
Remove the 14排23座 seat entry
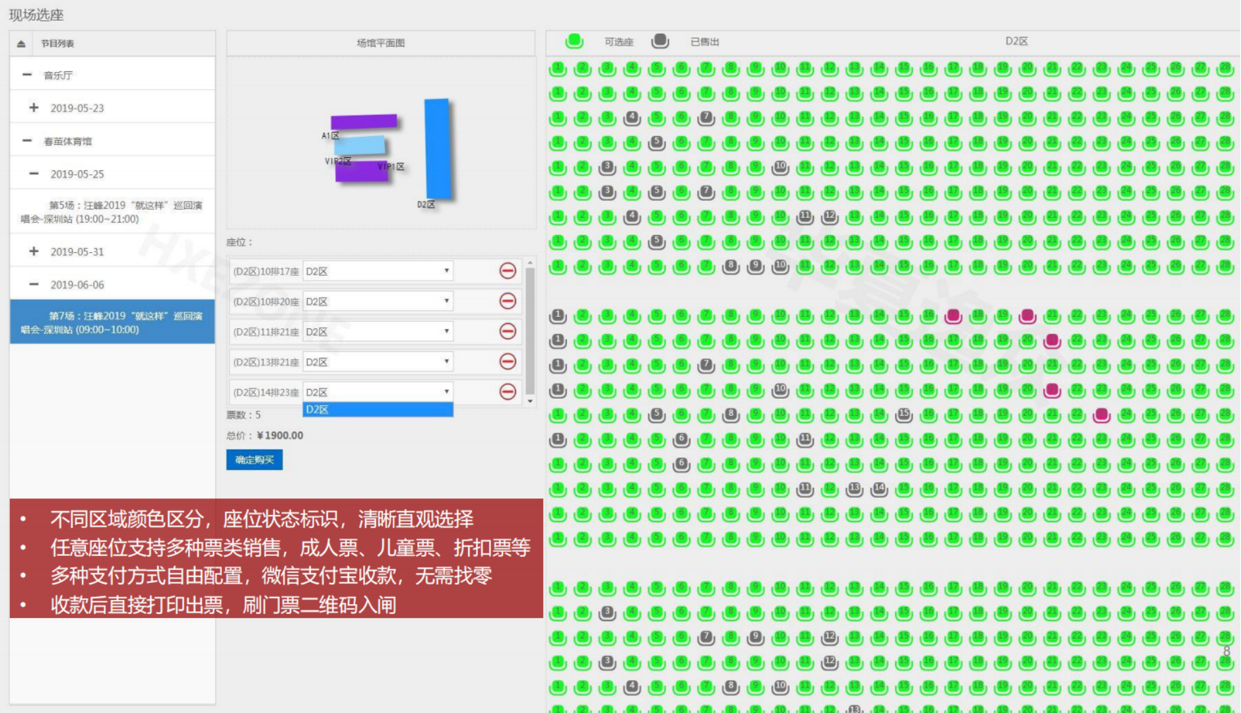[x=507, y=392]
